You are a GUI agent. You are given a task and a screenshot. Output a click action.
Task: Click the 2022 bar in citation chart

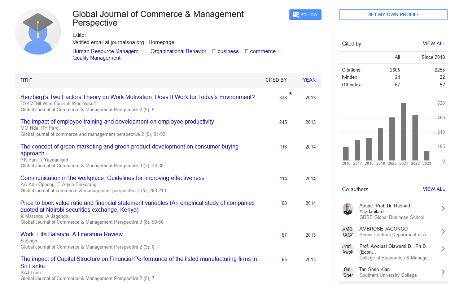415,138
